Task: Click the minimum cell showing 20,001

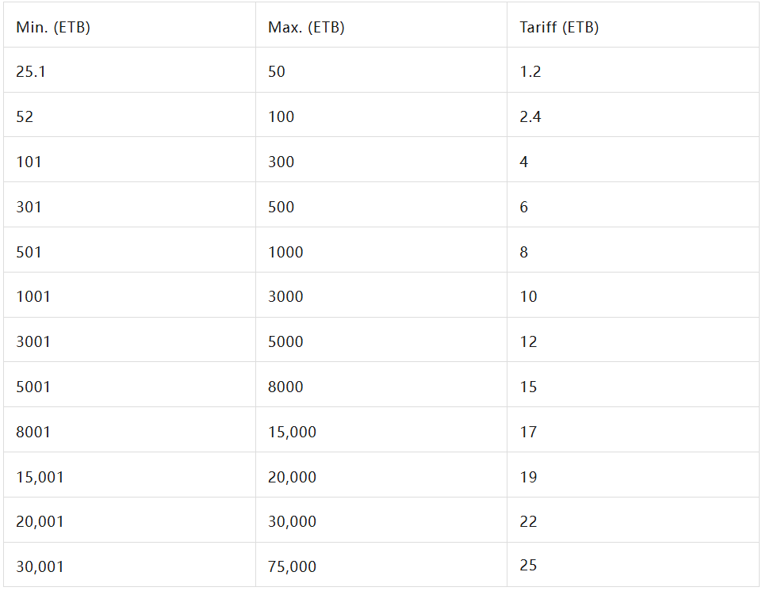Action: click(x=40, y=521)
